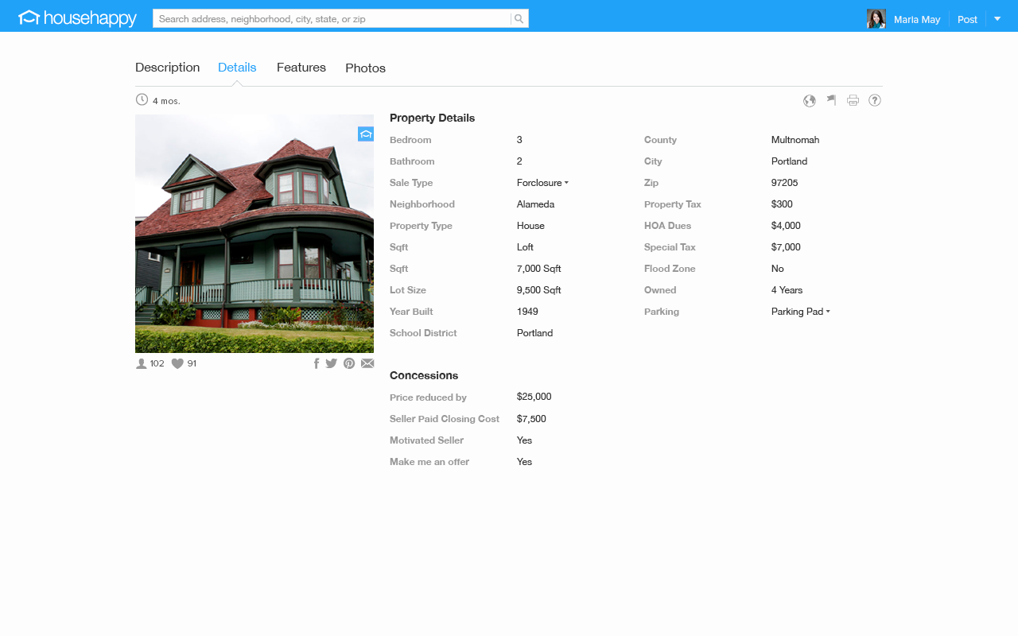Click the globe map icon
The width and height of the screenshot is (1018, 636).
(x=810, y=100)
